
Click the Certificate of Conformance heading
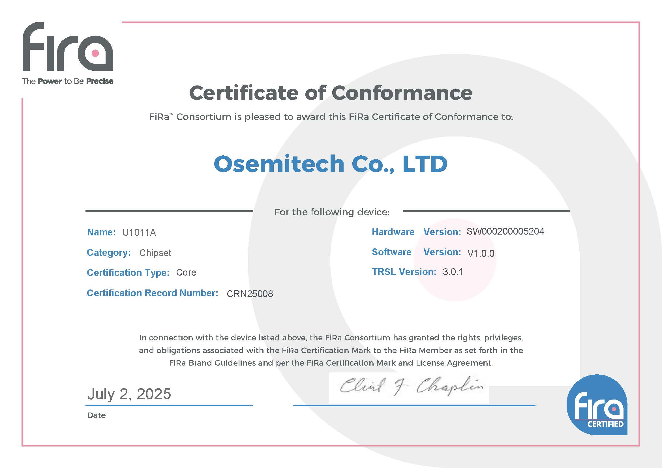click(x=331, y=93)
